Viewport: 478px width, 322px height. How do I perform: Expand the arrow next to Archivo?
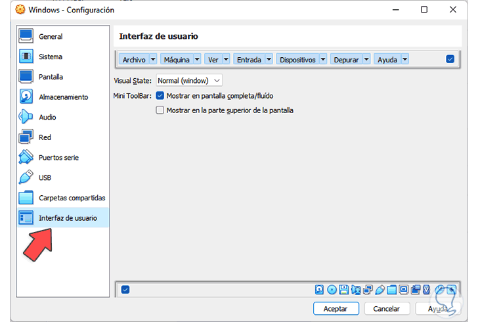click(153, 59)
